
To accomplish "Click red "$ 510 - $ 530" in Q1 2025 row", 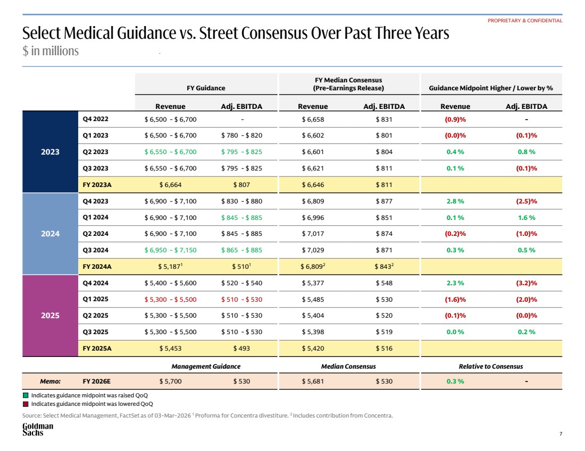I will [242, 299].
